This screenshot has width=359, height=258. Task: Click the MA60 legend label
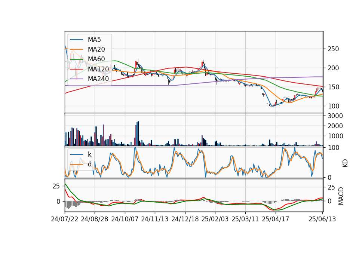coord(96,59)
